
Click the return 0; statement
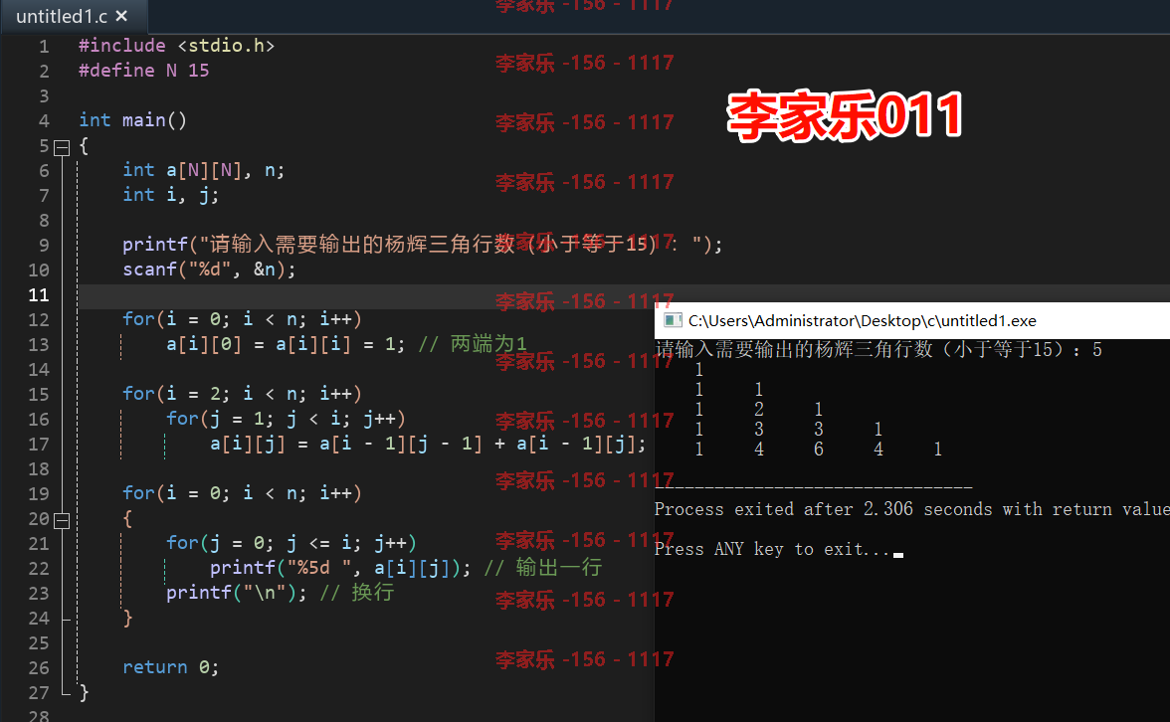171,666
